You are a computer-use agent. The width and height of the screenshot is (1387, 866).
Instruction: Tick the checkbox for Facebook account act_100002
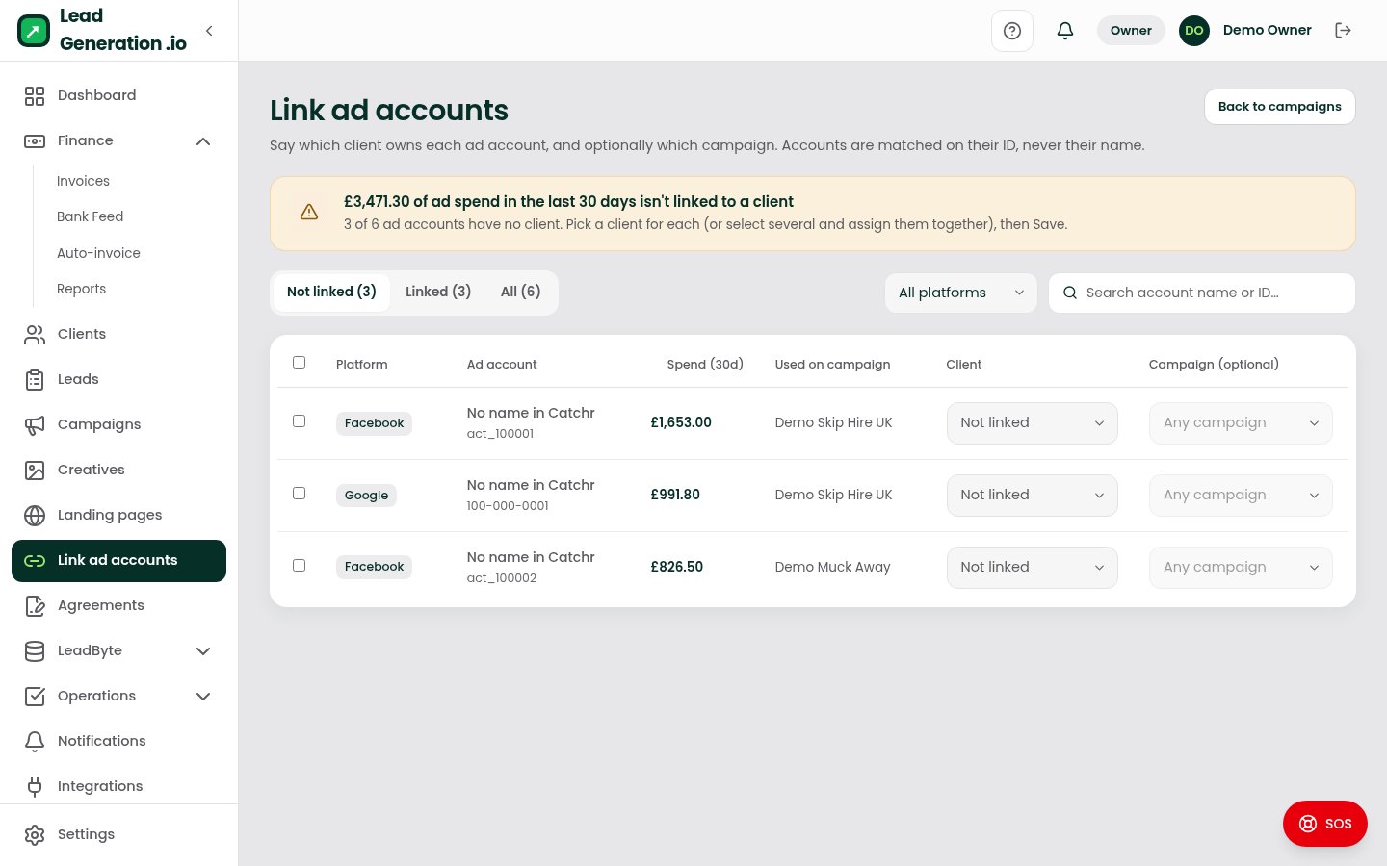coord(299,566)
